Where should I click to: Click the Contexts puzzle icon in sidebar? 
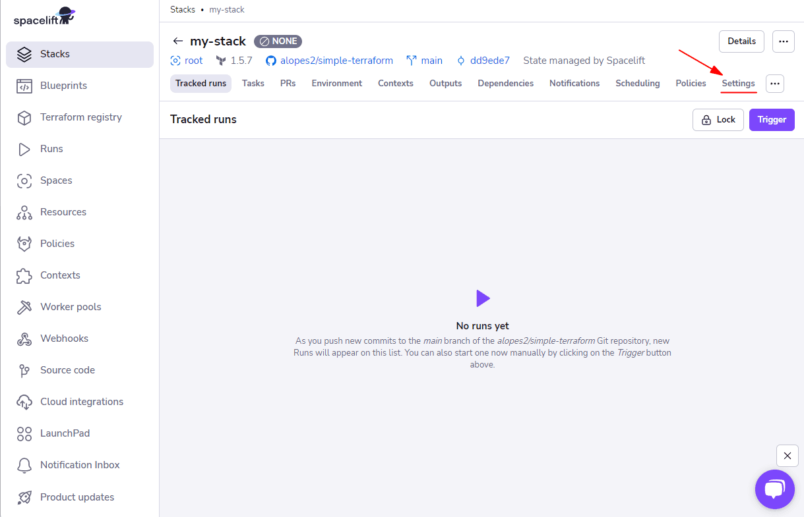pos(24,275)
